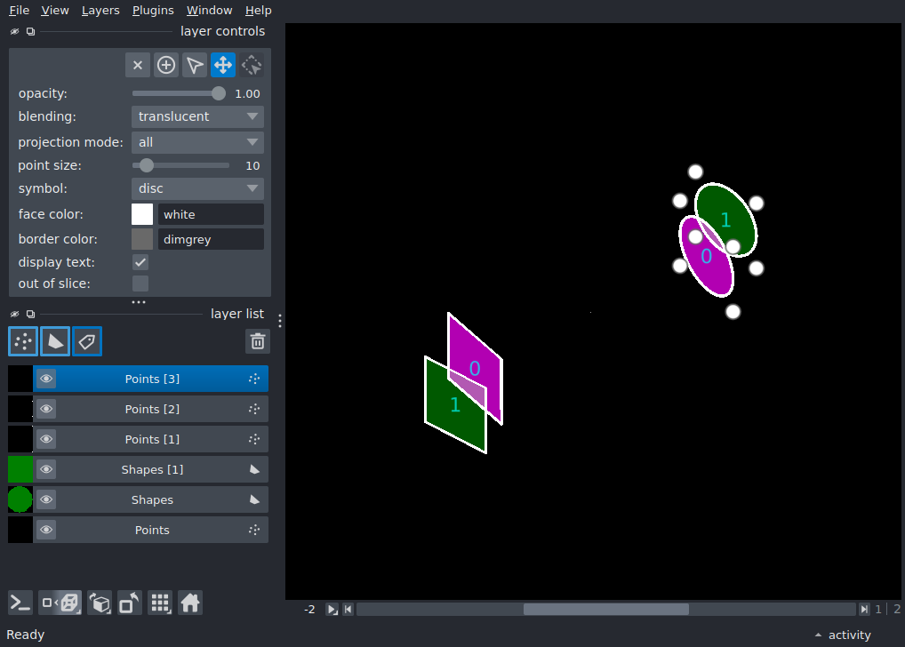Click points type icon on Points [3] row
The height and width of the screenshot is (647, 905).
pyautogui.click(x=254, y=379)
